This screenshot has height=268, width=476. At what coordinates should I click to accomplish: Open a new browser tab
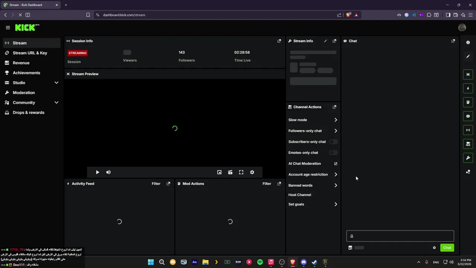66,5
